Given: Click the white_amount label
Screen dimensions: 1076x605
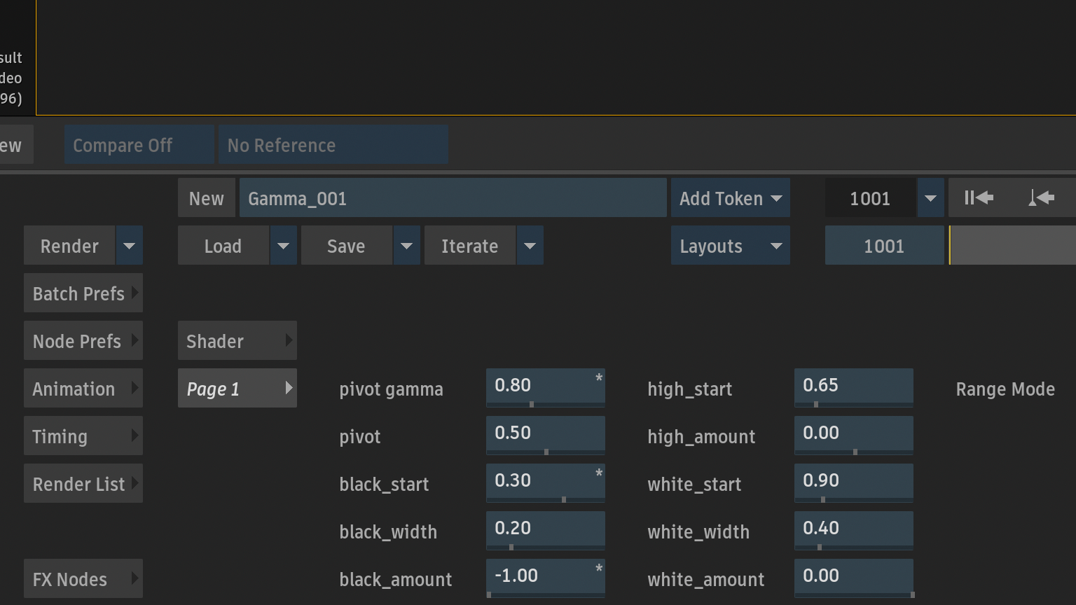Looking at the screenshot, I should point(706,580).
